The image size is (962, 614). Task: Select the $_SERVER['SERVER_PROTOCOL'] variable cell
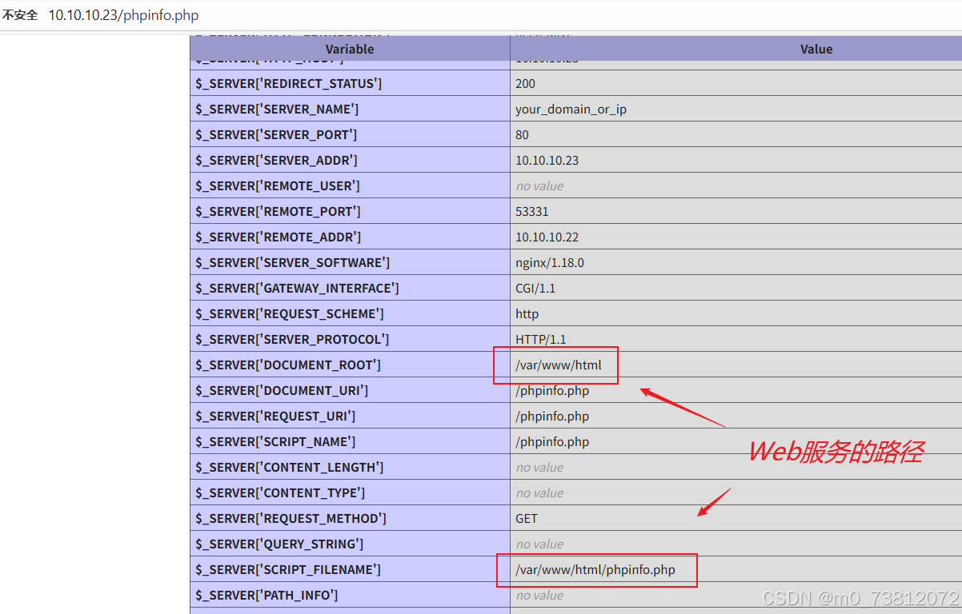pyautogui.click(x=350, y=339)
